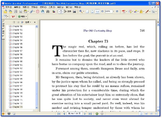The width and height of the screenshot is (162, 118).
Task: Select Facing pages layout in status bar
Action: (157, 114)
